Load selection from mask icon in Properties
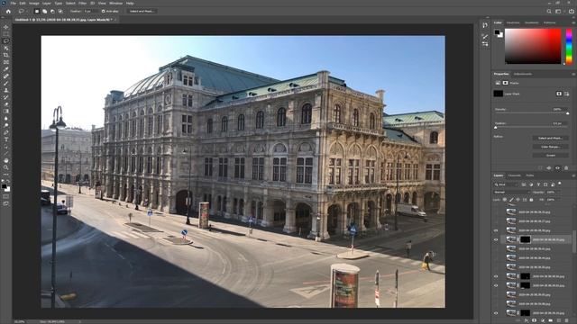577x324 pixels. (540, 168)
